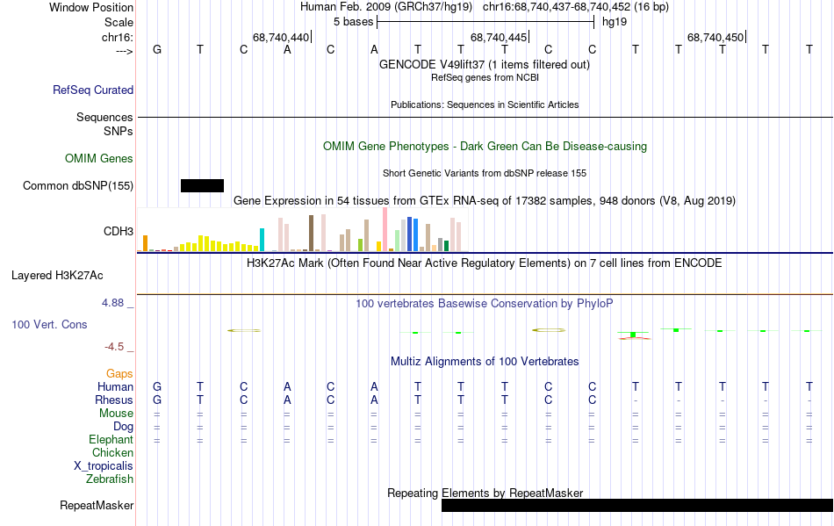Open the SNPs track label
Viewport: 834px width, 526px height.
tap(119, 131)
